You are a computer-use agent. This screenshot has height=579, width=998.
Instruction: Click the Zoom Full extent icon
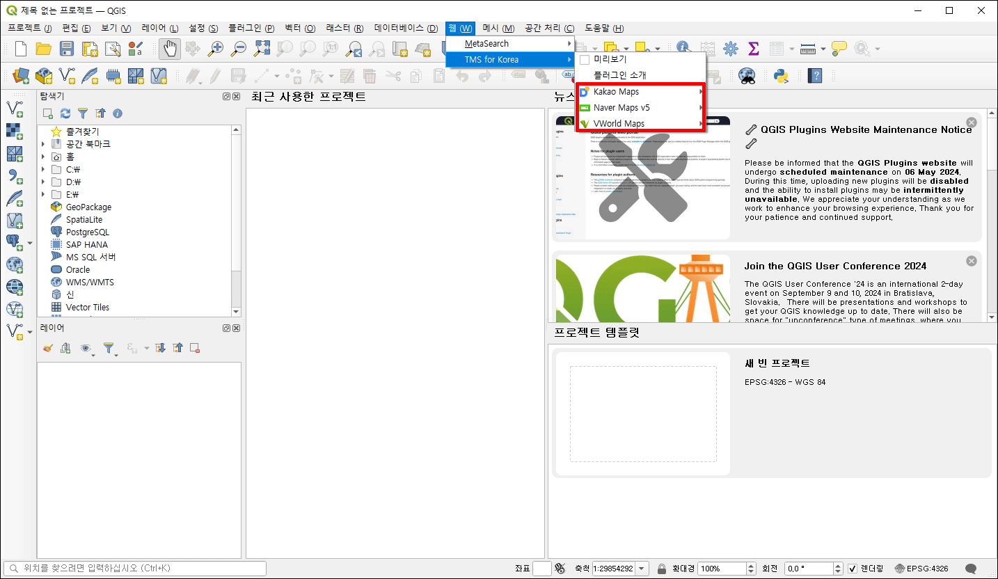[262, 49]
